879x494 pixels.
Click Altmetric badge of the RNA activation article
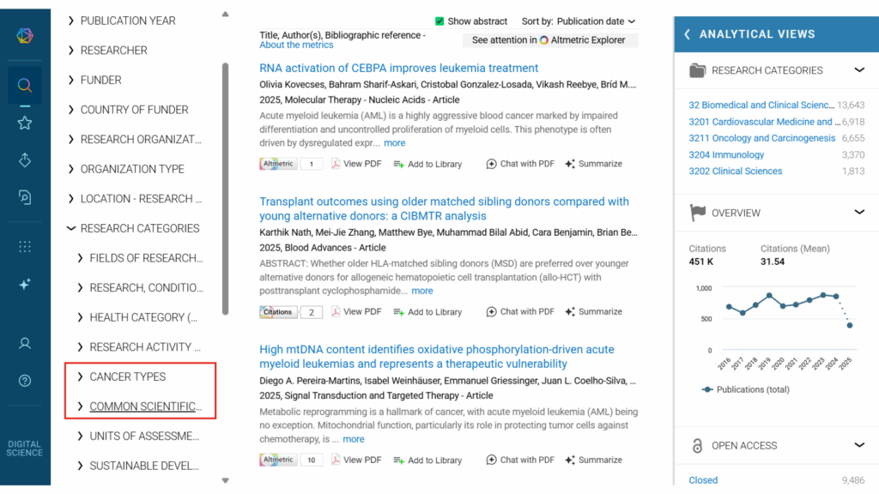[x=278, y=164]
